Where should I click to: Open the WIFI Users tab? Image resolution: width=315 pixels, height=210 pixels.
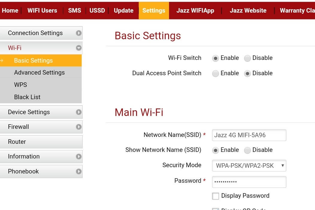click(42, 10)
